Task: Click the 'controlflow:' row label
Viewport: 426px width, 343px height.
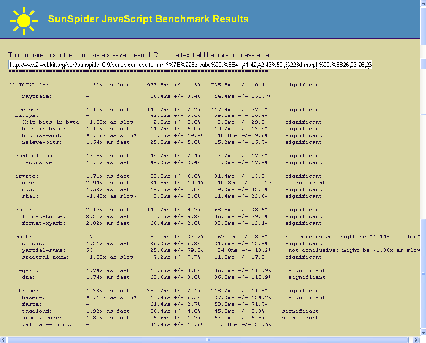Action: coord(35,156)
